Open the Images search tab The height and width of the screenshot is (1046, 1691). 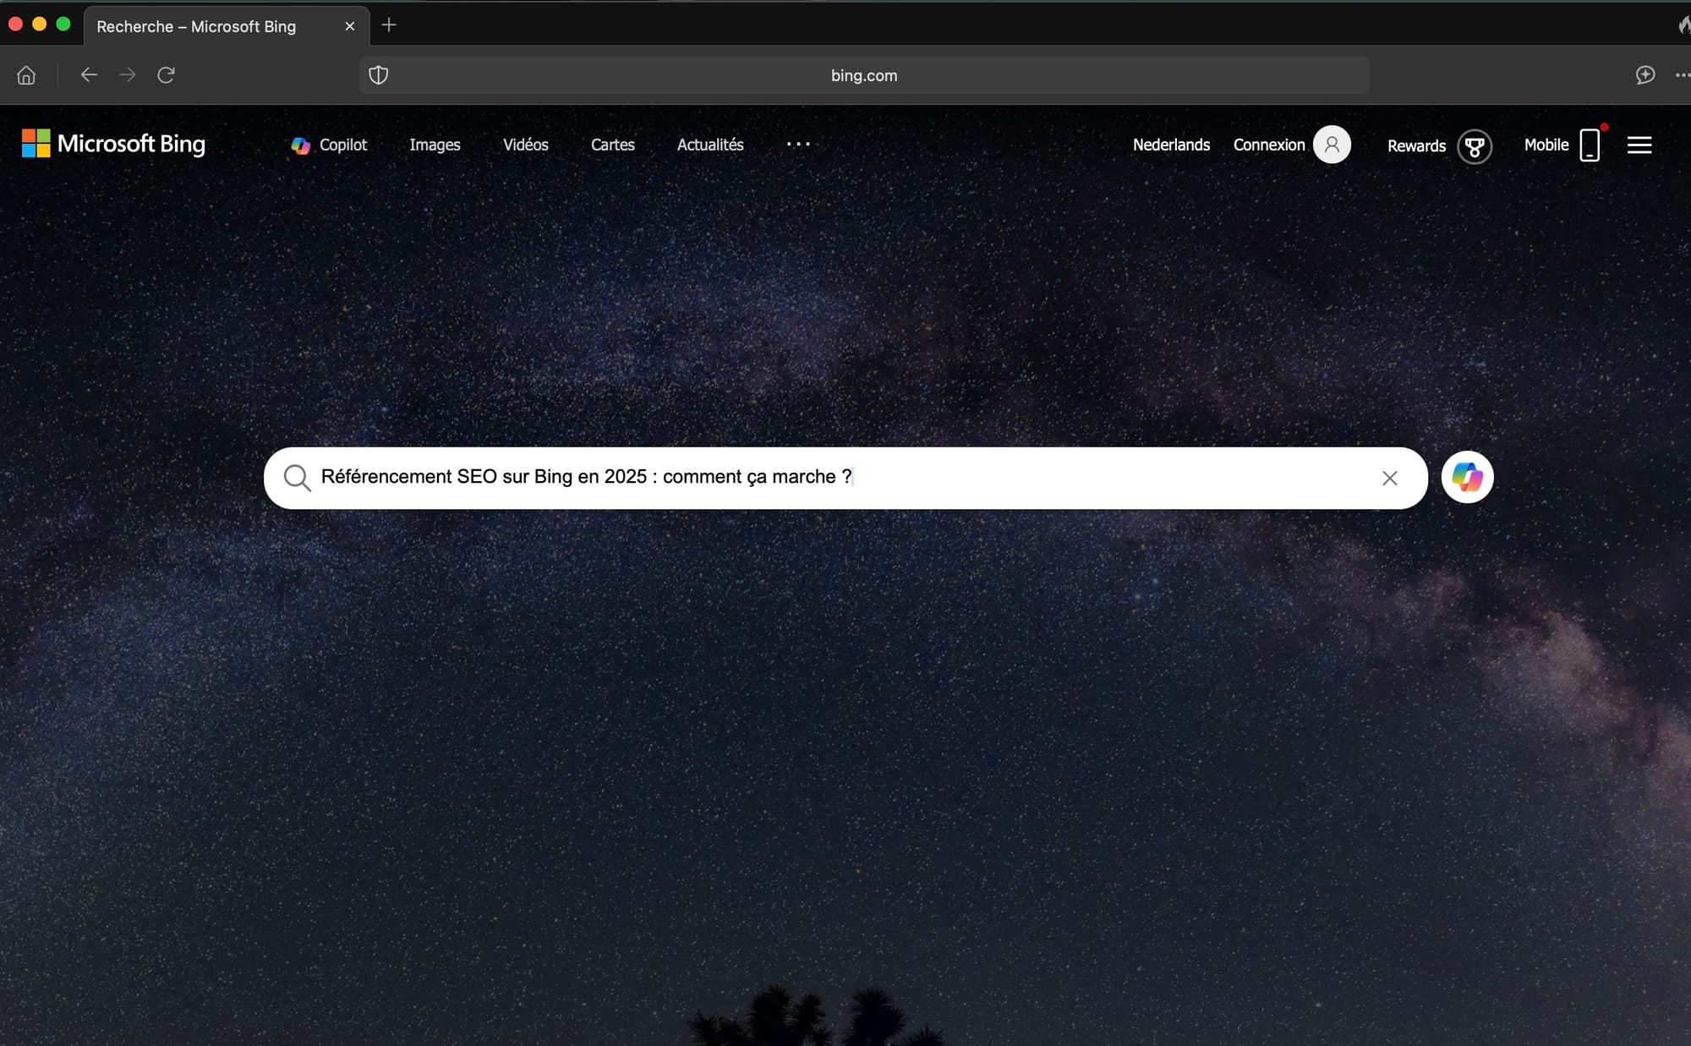[x=435, y=145]
